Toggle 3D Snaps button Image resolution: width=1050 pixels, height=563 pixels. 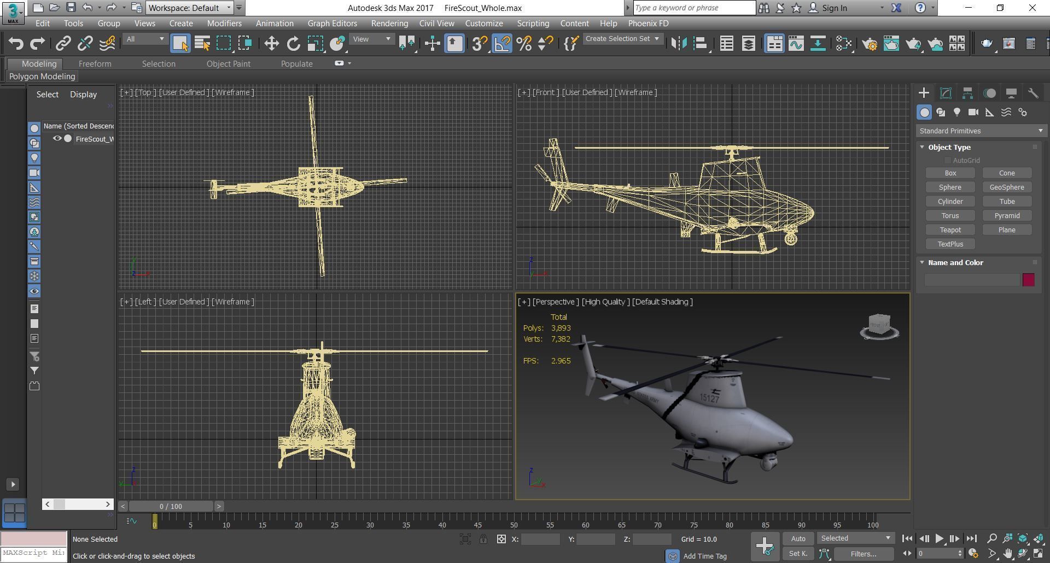(x=480, y=43)
